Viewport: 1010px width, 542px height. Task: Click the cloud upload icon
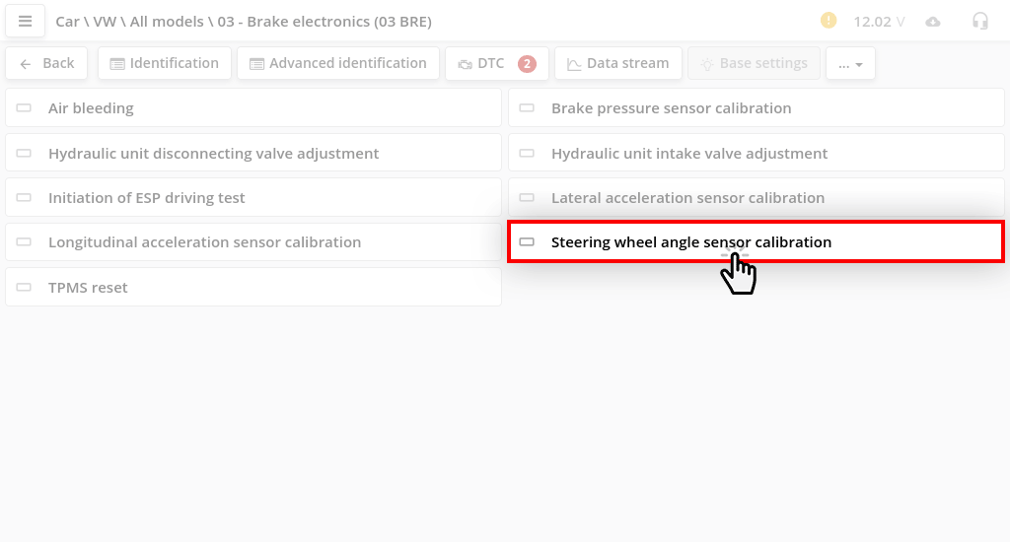932,22
